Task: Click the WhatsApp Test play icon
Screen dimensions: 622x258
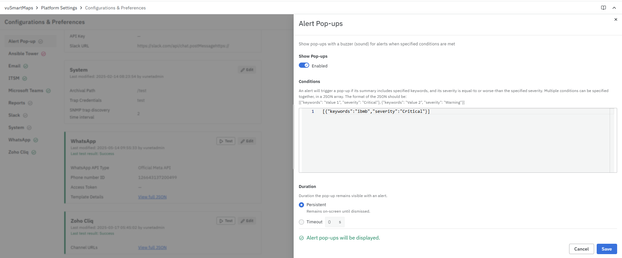Action: [221, 141]
